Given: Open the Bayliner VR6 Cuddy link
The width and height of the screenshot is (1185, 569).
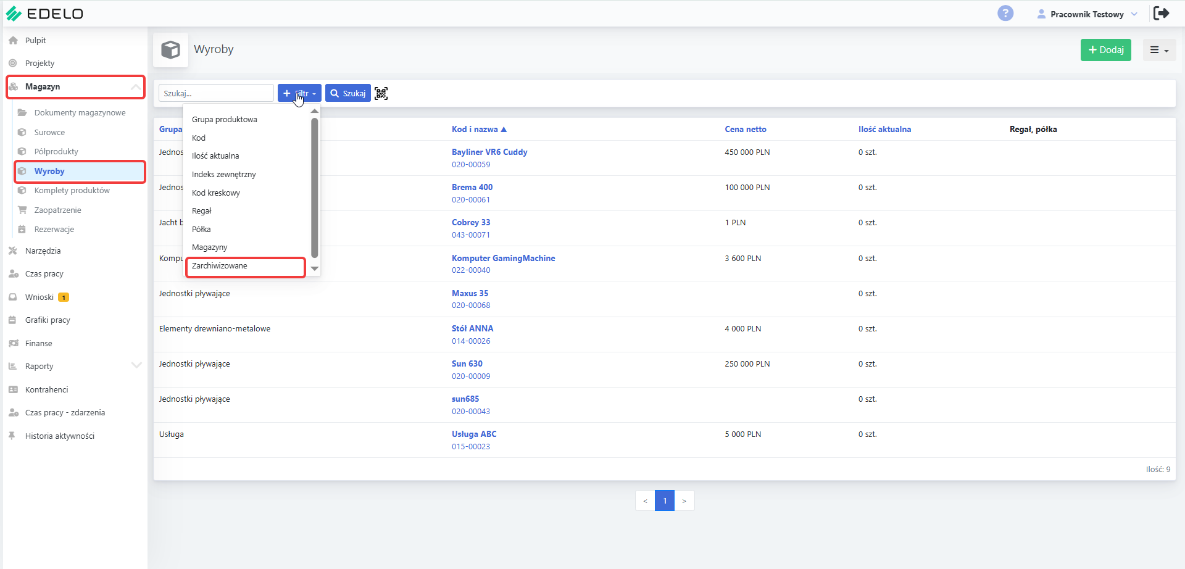Looking at the screenshot, I should pos(489,152).
